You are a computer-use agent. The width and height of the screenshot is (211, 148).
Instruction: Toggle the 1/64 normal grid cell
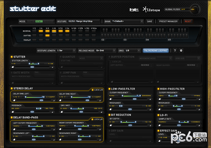[x=67, y=31]
